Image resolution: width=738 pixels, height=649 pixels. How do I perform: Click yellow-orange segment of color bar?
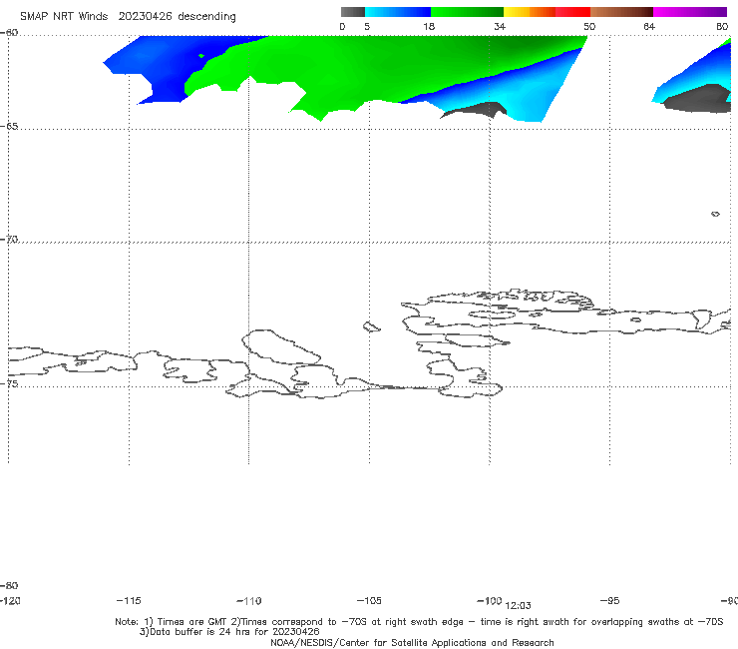530,12
